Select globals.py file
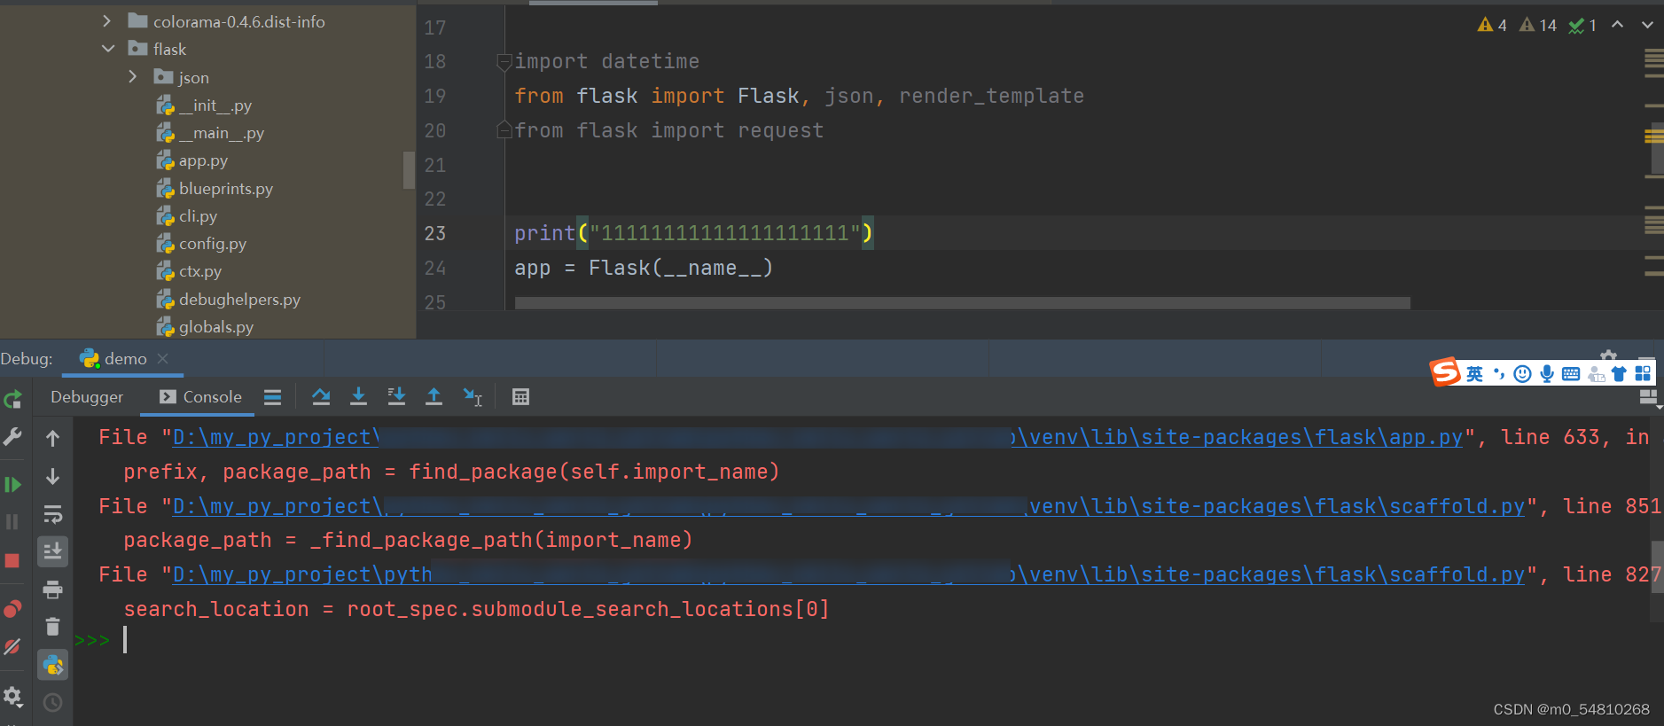 tap(206, 326)
